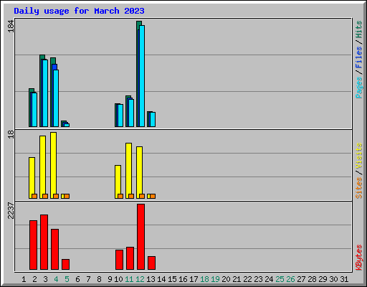The width and height of the screenshot is (367, 287).
Task: Click day 31 label on the x-axis
Action: click(x=344, y=279)
